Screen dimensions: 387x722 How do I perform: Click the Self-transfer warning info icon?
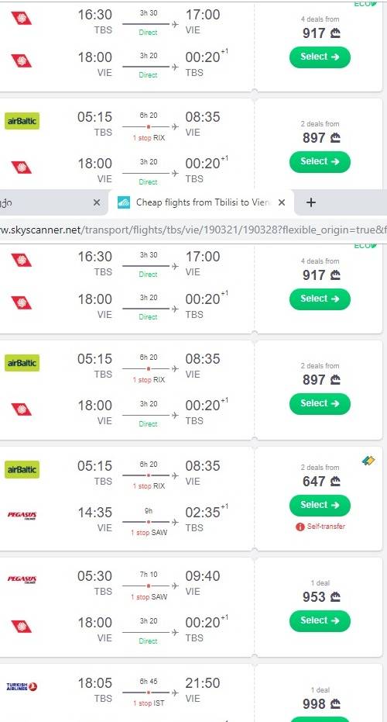(300, 527)
